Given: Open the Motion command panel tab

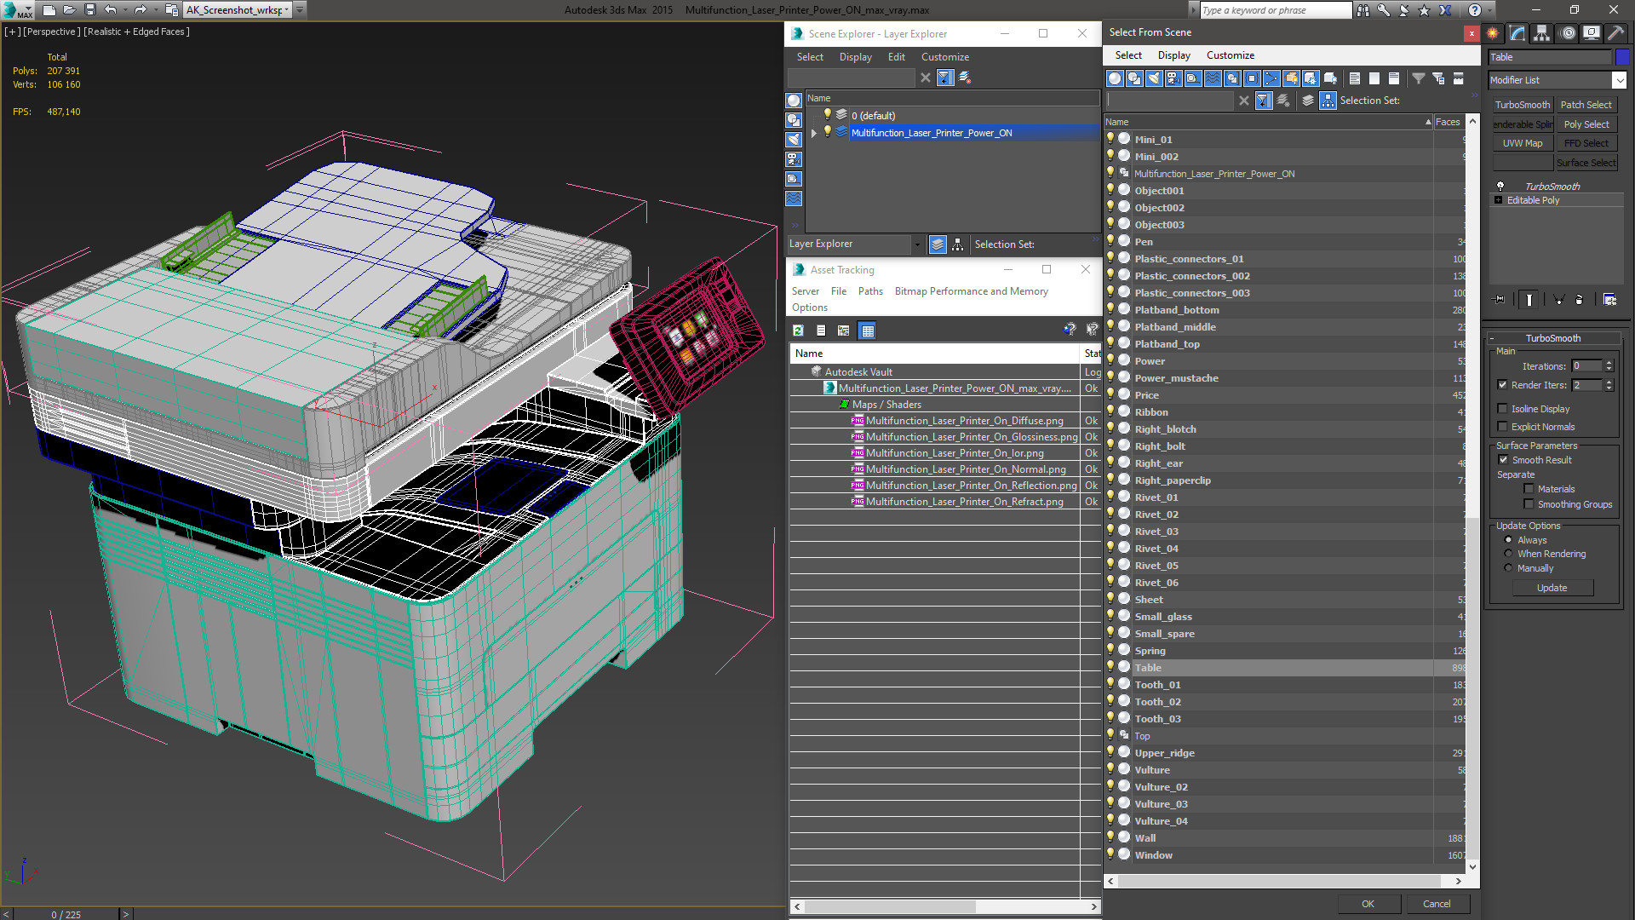Looking at the screenshot, I should [x=1568, y=33].
